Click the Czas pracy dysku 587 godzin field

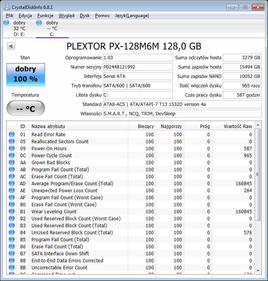click(242, 95)
